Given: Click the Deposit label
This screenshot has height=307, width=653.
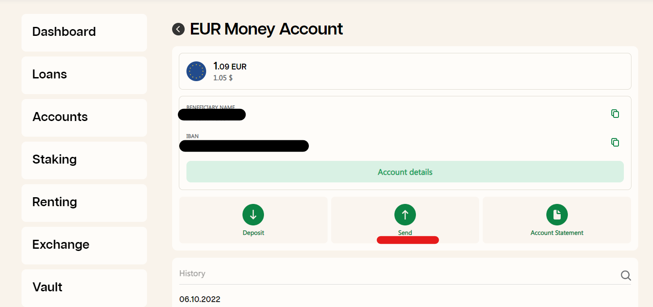Looking at the screenshot, I should click(x=253, y=233).
